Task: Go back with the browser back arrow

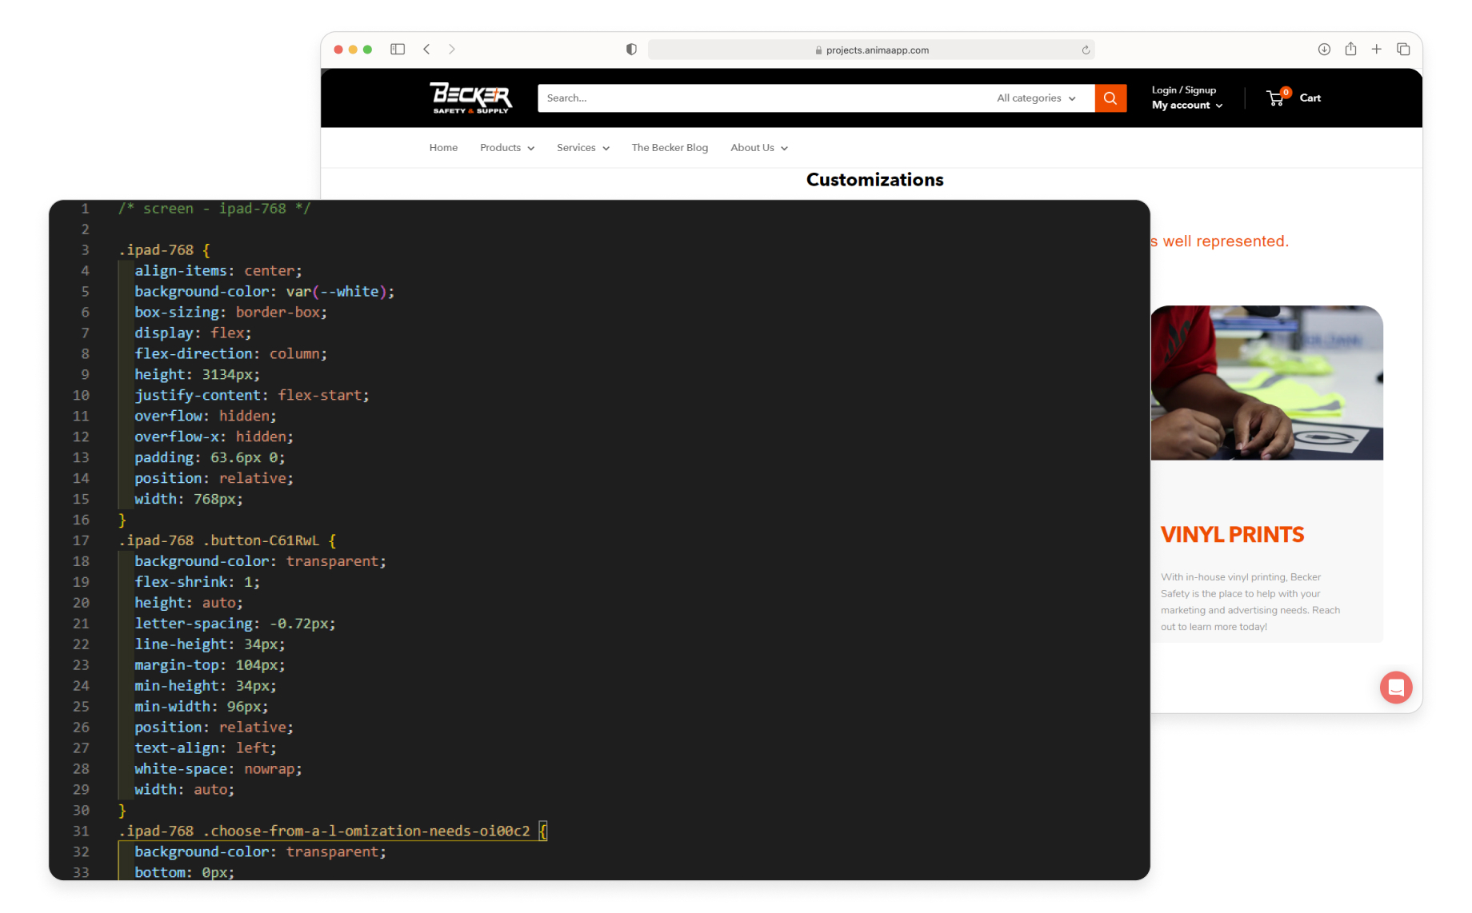Action: pos(427,50)
